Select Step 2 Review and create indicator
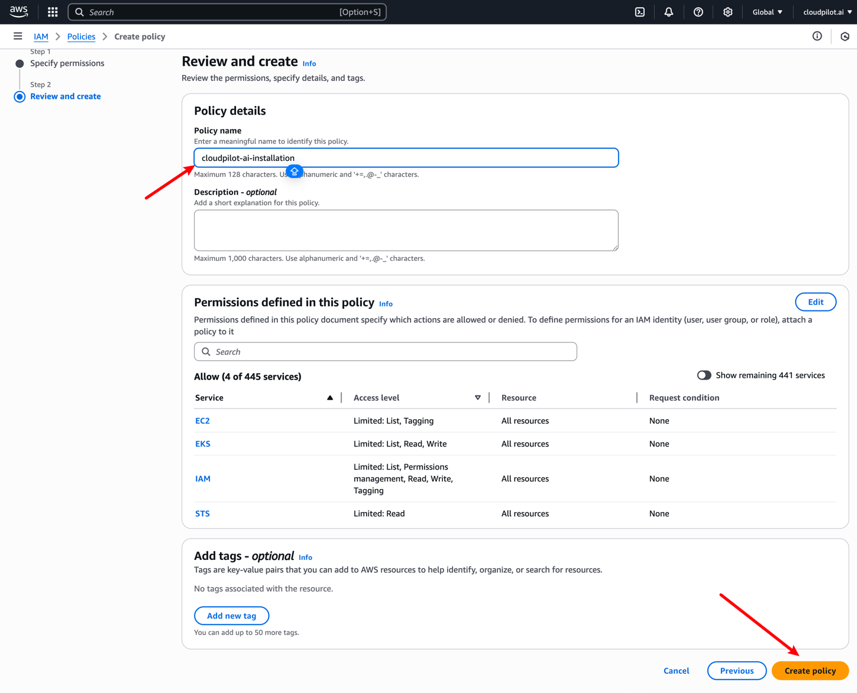 20,96
